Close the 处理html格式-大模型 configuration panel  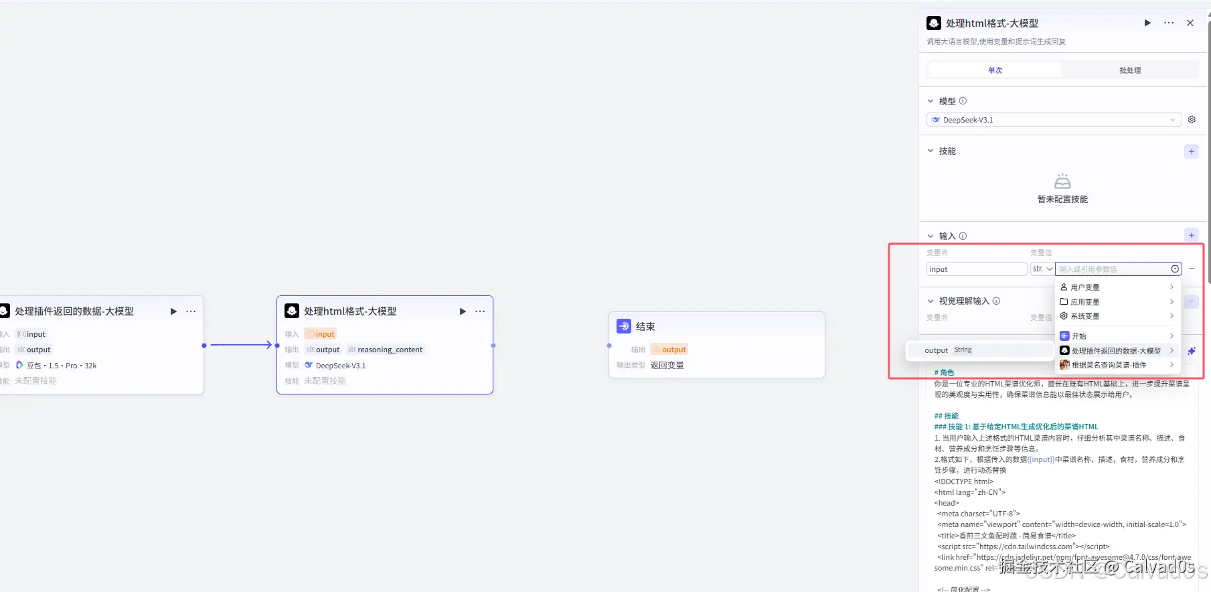pos(1190,23)
